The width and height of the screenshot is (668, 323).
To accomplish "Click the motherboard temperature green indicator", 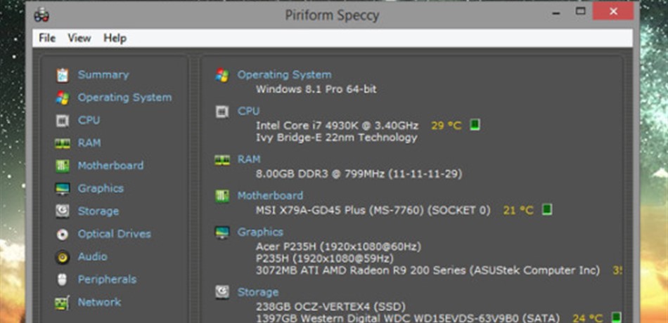I will [546, 209].
